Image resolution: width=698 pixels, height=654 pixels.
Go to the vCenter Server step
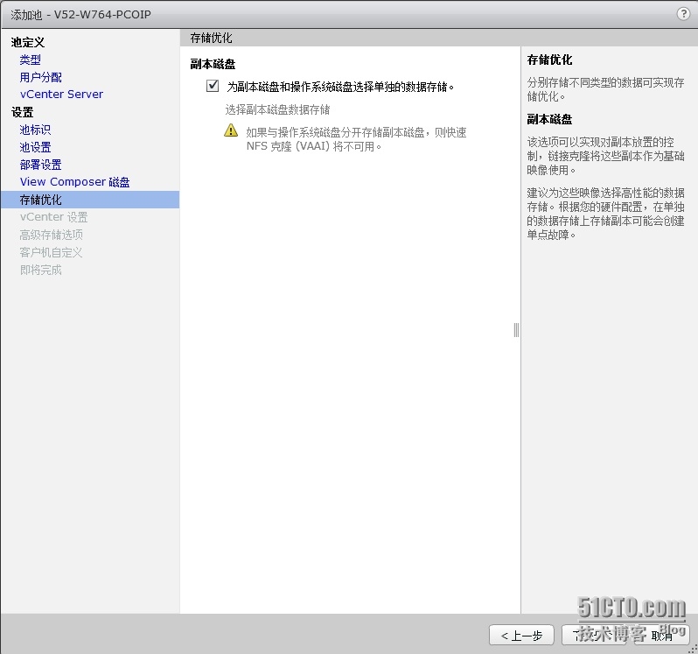pyautogui.click(x=61, y=95)
